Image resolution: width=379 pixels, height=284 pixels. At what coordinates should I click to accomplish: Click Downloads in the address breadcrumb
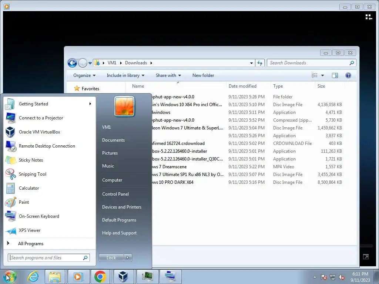(x=136, y=63)
